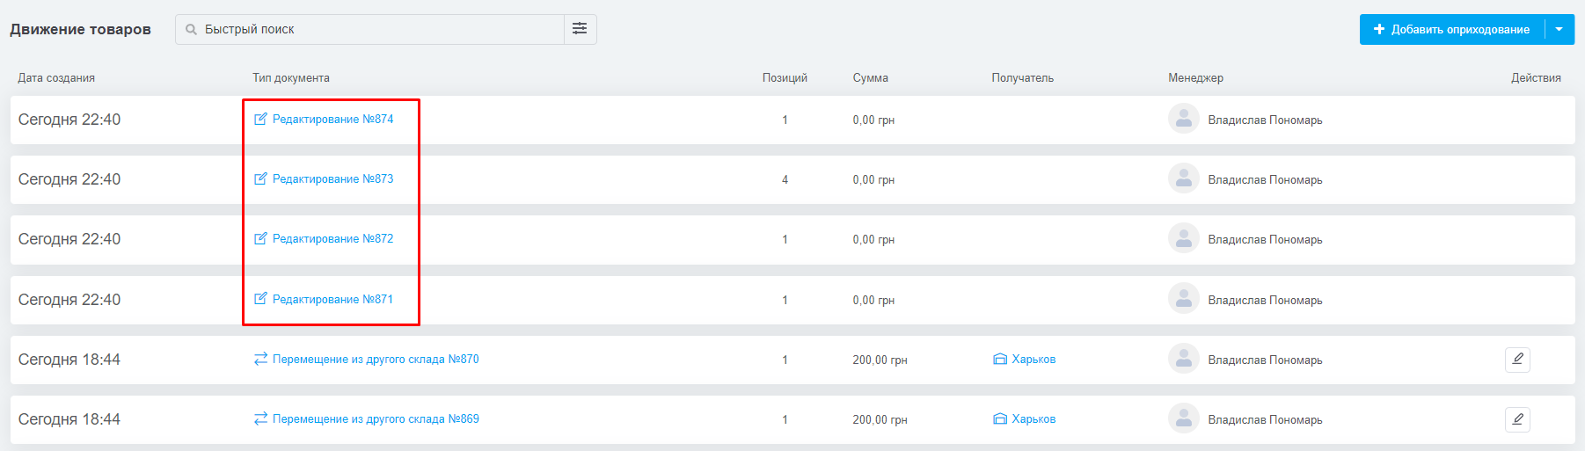Click the edit pencil for document №870

point(1517,360)
